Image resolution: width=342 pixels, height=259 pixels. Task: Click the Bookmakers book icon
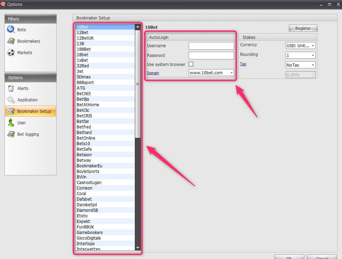point(11,41)
